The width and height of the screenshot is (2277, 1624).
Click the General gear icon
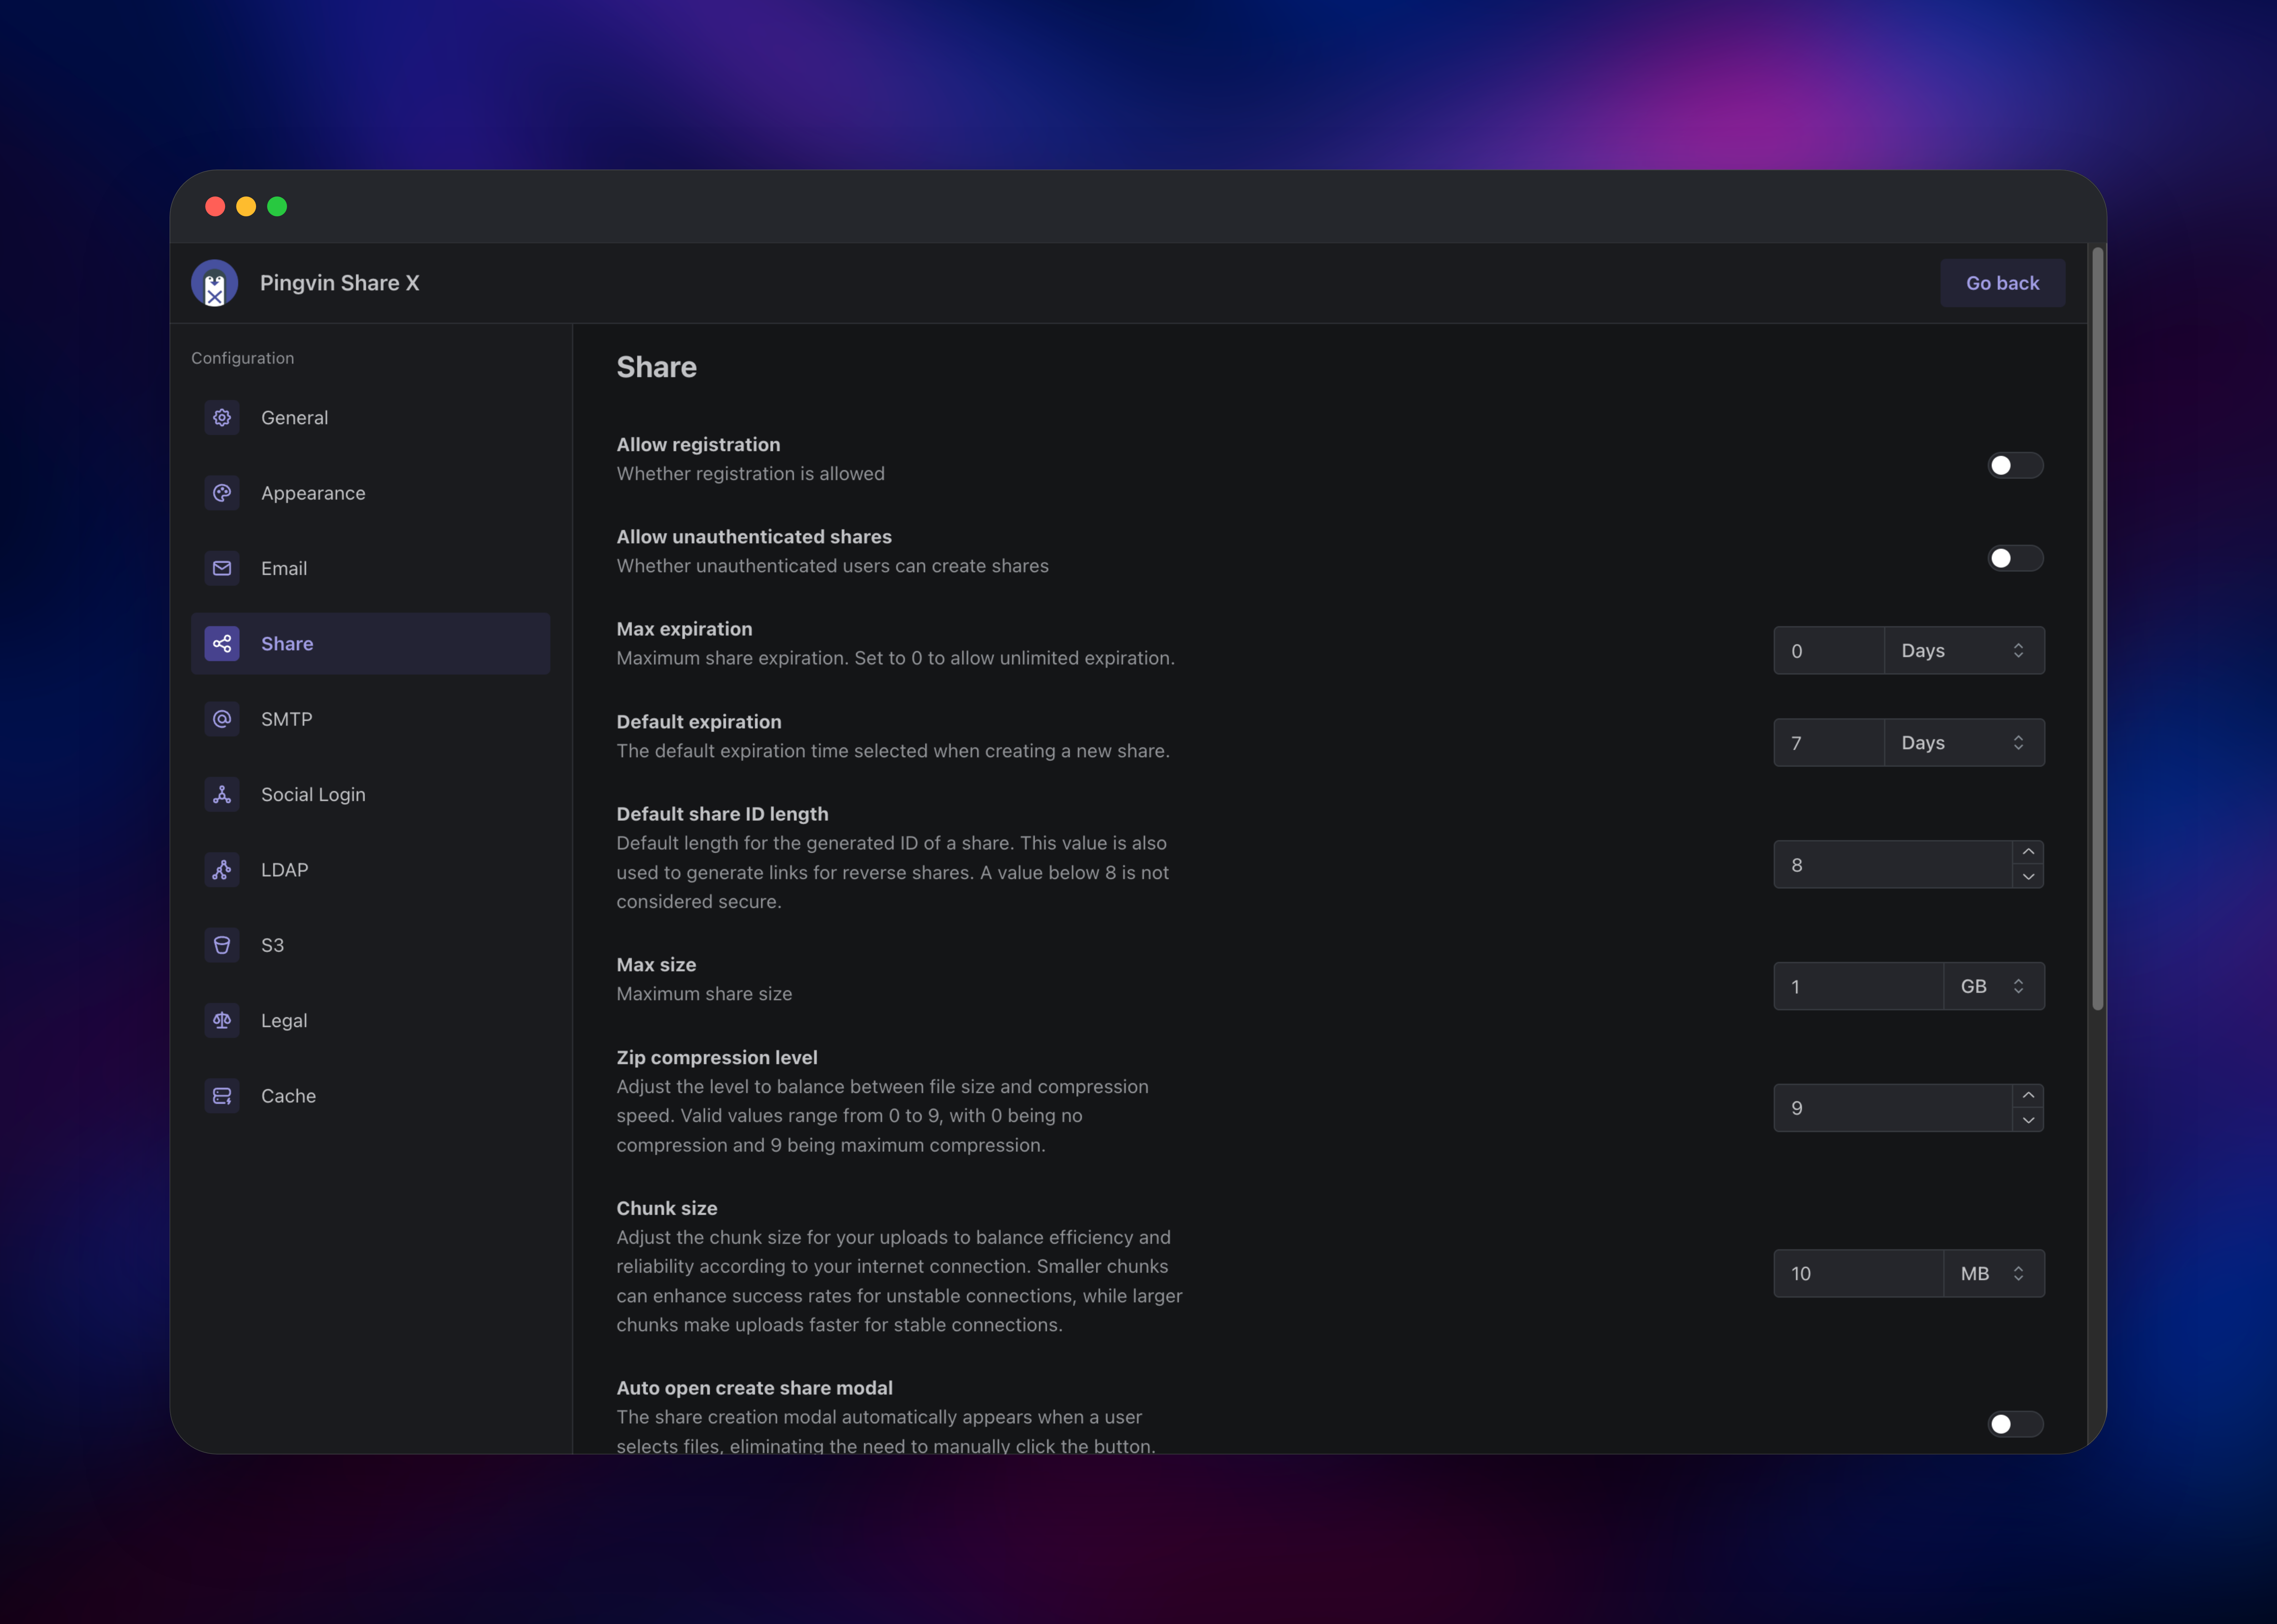coord(222,418)
